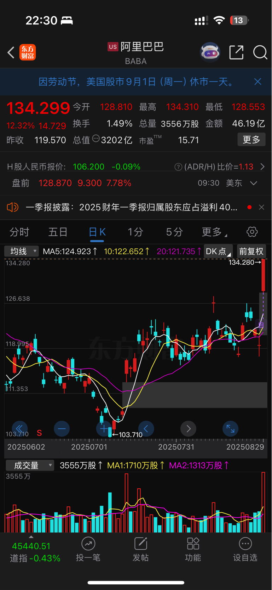Expand the 盘前 pre-market dropdown arrow
Screen dimensions: 272x590
[254, 183]
